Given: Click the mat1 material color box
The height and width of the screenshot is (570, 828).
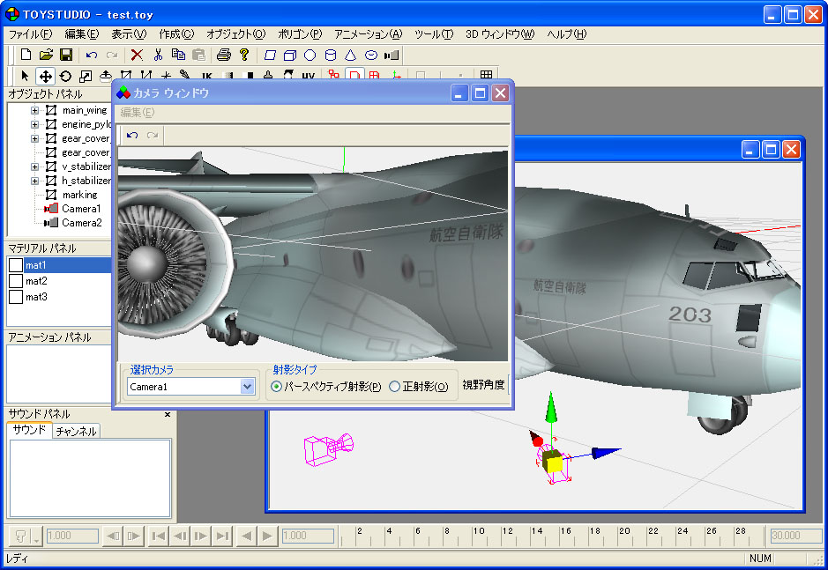Looking at the screenshot, I should point(16,265).
